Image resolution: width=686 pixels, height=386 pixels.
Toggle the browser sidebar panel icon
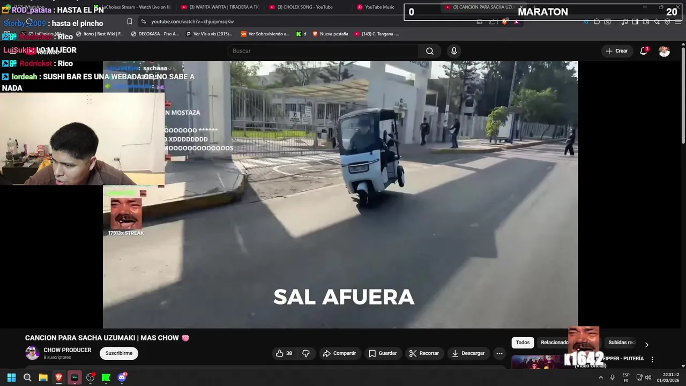635,21
